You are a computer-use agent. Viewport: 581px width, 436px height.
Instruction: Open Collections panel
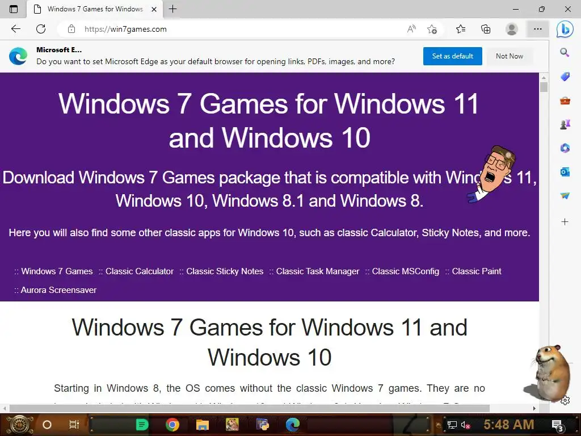pos(486,29)
